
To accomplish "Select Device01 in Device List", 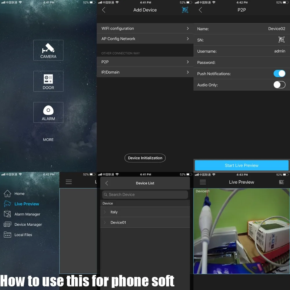I will tap(145, 222).
